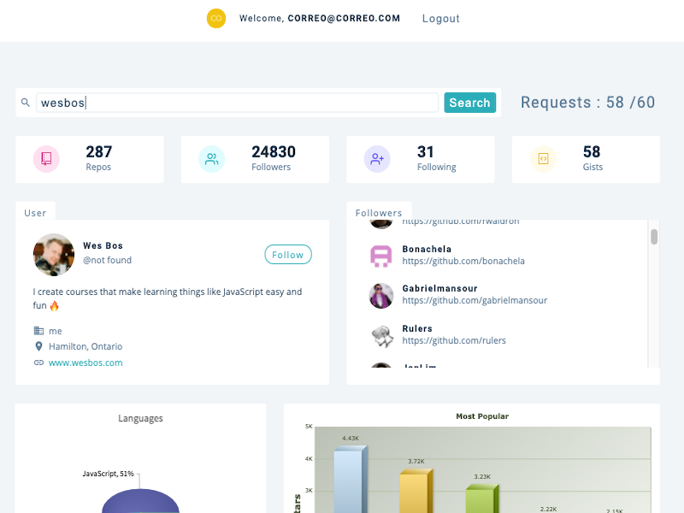Click the magnifying glass search icon

click(x=26, y=102)
